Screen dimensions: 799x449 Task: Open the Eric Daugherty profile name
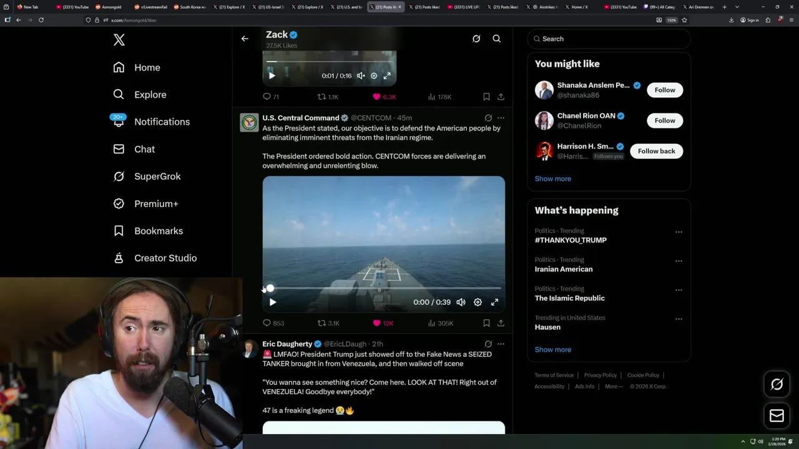point(287,344)
